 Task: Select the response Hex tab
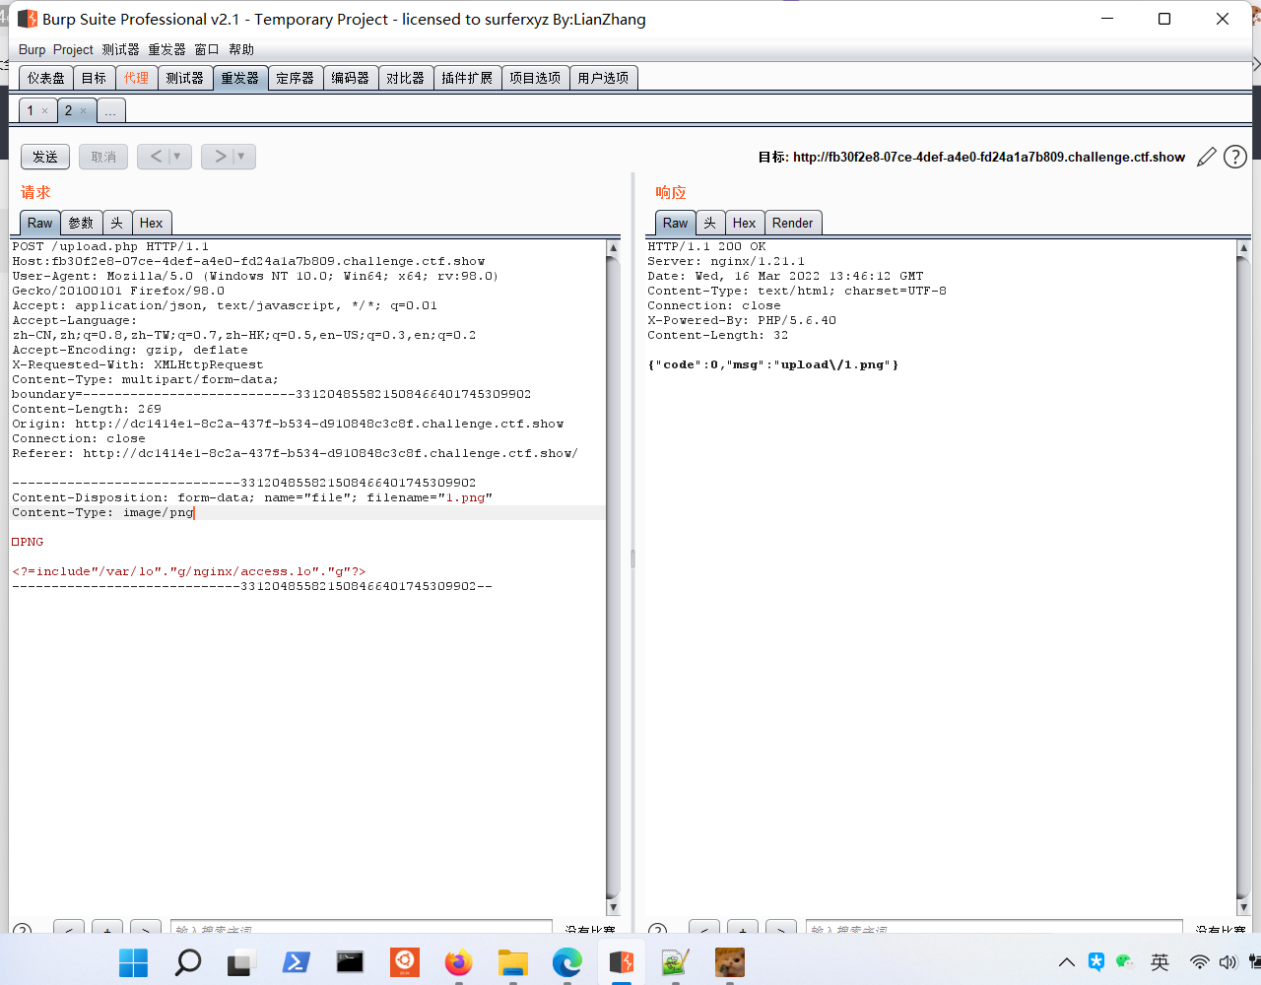[744, 223]
